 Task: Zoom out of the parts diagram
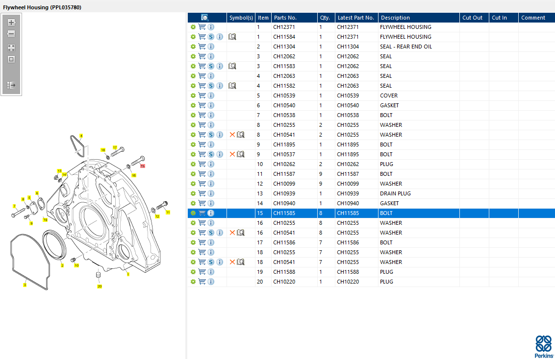(x=11, y=34)
